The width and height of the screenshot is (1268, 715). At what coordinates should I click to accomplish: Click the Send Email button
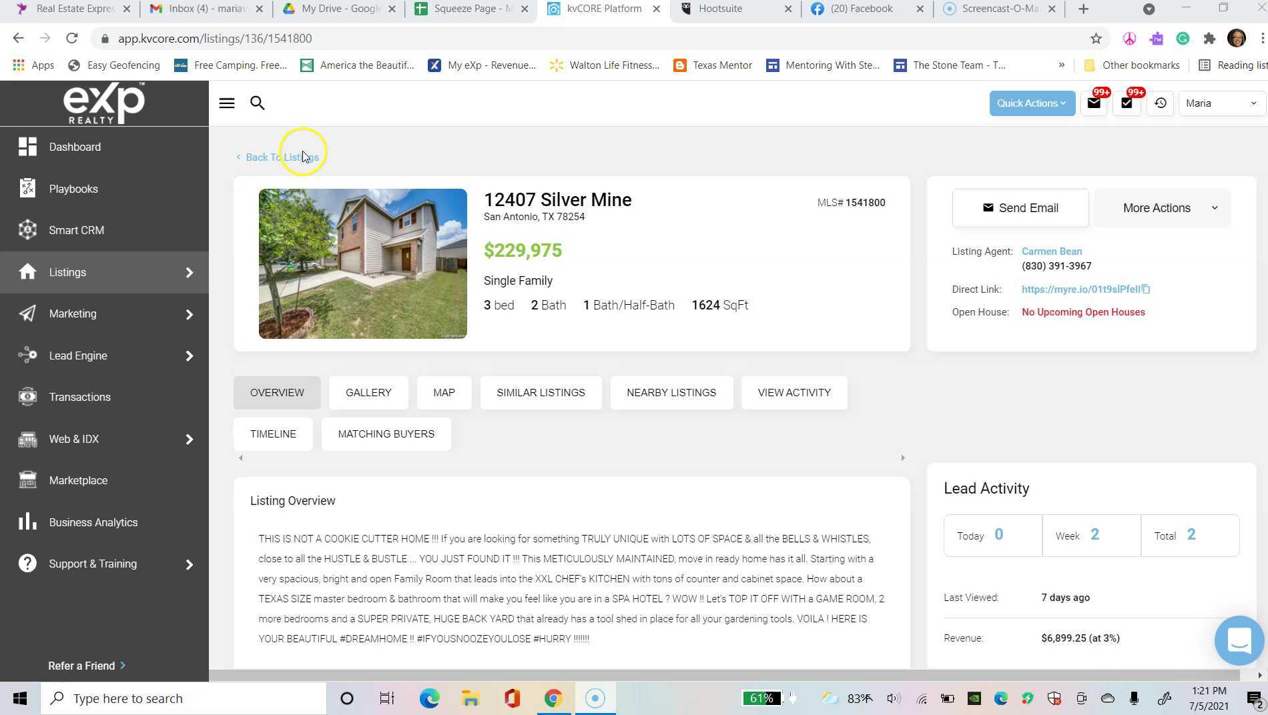pos(1020,207)
